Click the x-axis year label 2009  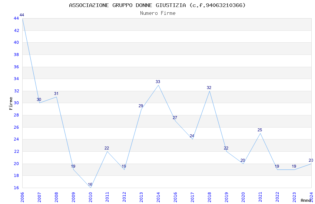(x=73, y=197)
